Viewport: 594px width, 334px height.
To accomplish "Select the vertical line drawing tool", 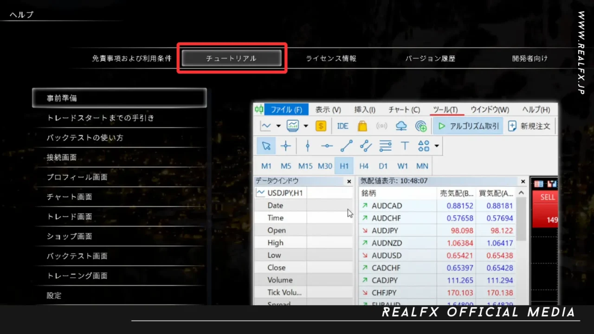I will 307,146.
